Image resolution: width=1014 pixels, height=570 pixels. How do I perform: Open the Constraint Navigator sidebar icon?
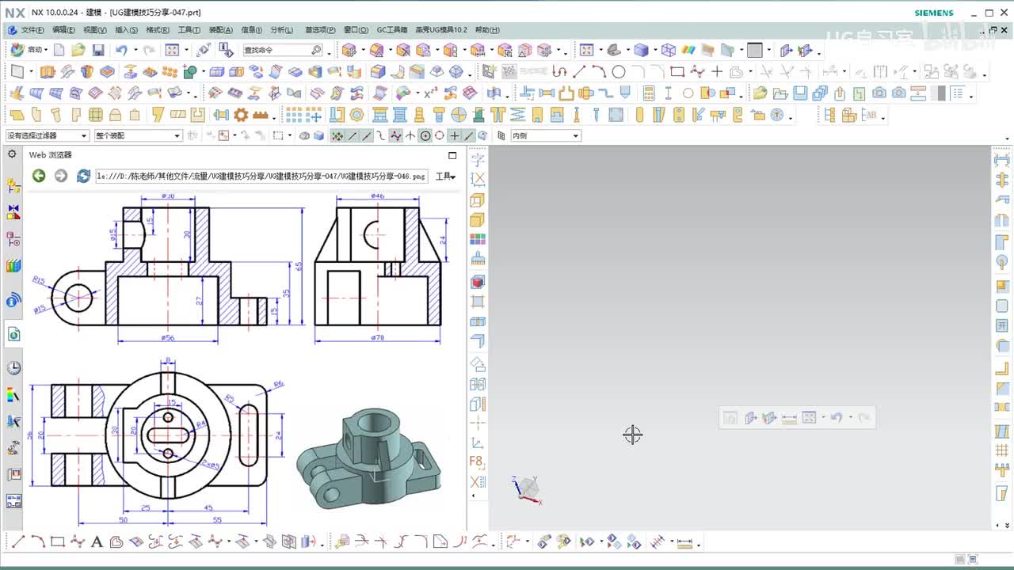[13, 212]
